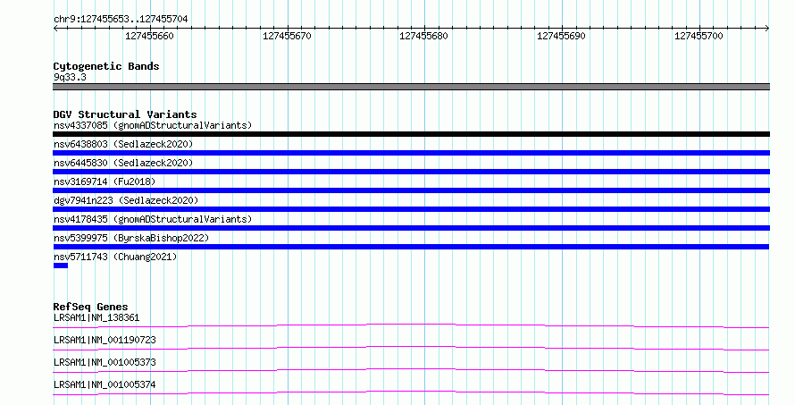This screenshot has width=795, height=405.
Task: Open transcript LRSAM1|NM_138361 label
Action: pyautogui.click(x=96, y=317)
